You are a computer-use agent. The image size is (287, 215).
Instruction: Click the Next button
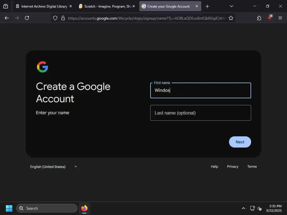pyautogui.click(x=240, y=142)
